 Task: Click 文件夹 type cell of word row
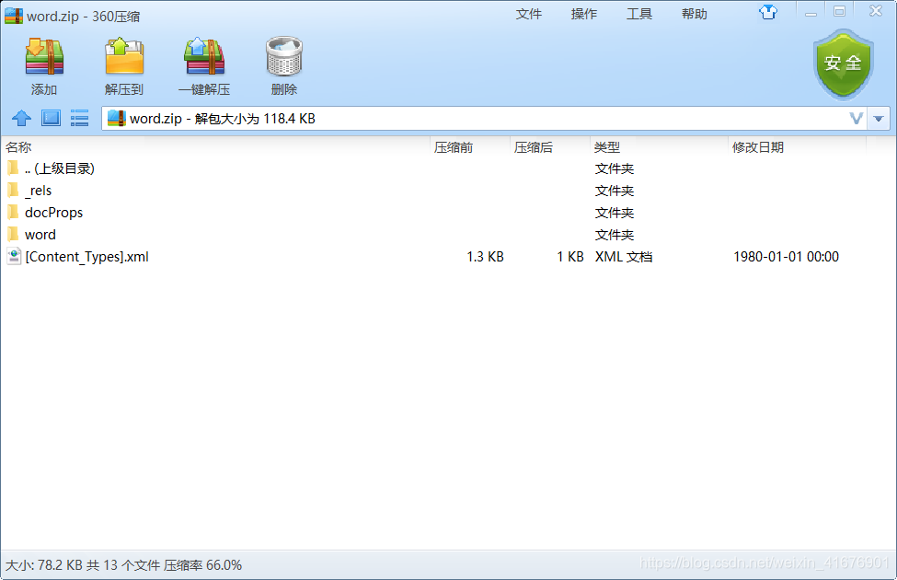tap(615, 235)
